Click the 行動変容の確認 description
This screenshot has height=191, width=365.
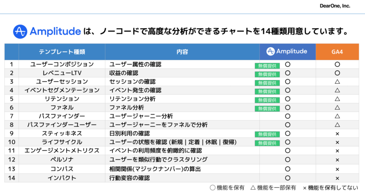point(130,178)
